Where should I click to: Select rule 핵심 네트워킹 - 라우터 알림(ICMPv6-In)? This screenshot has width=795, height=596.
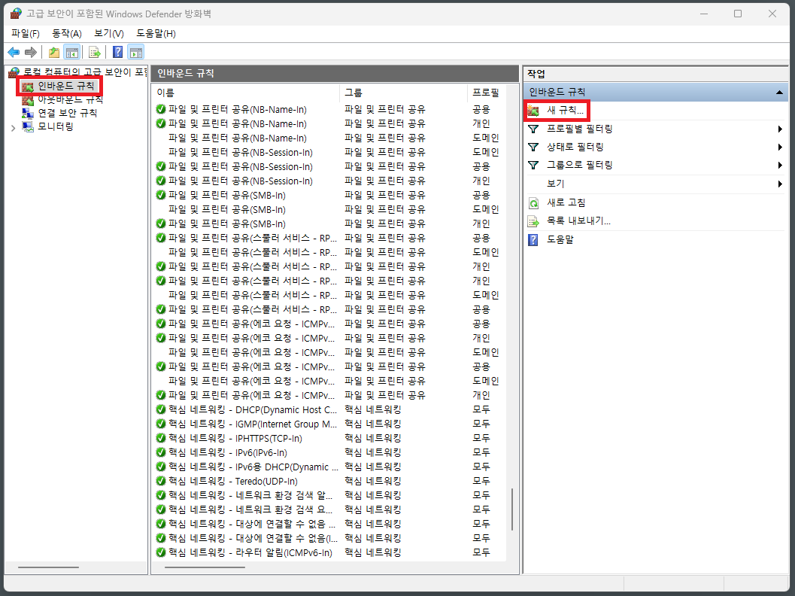tap(250, 552)
